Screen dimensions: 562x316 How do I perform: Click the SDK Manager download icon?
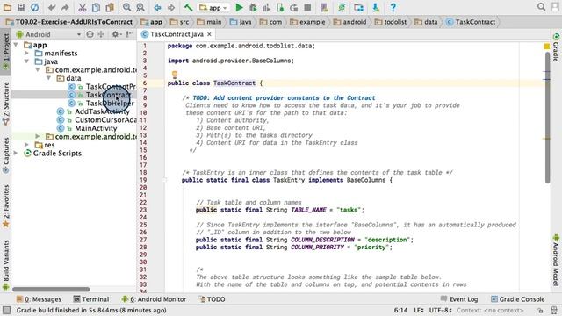point(376,8)
